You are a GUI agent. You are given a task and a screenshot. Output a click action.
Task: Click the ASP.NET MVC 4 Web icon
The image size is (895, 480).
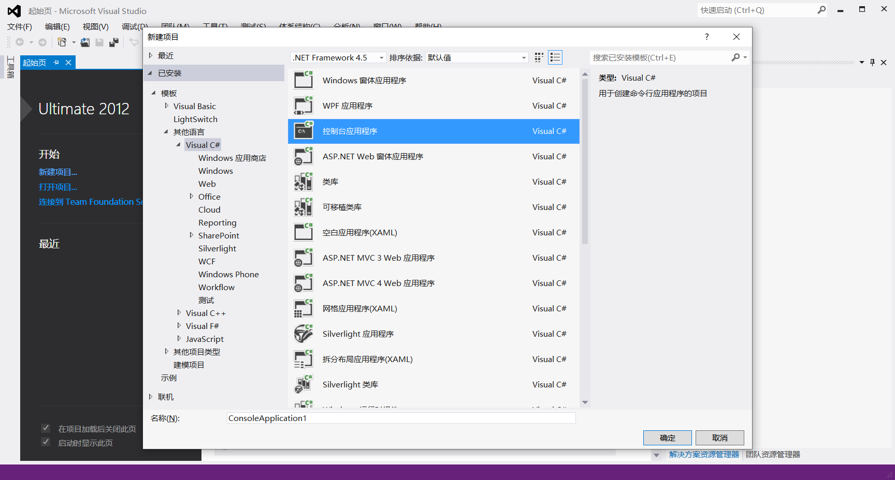tap(304, 283)
